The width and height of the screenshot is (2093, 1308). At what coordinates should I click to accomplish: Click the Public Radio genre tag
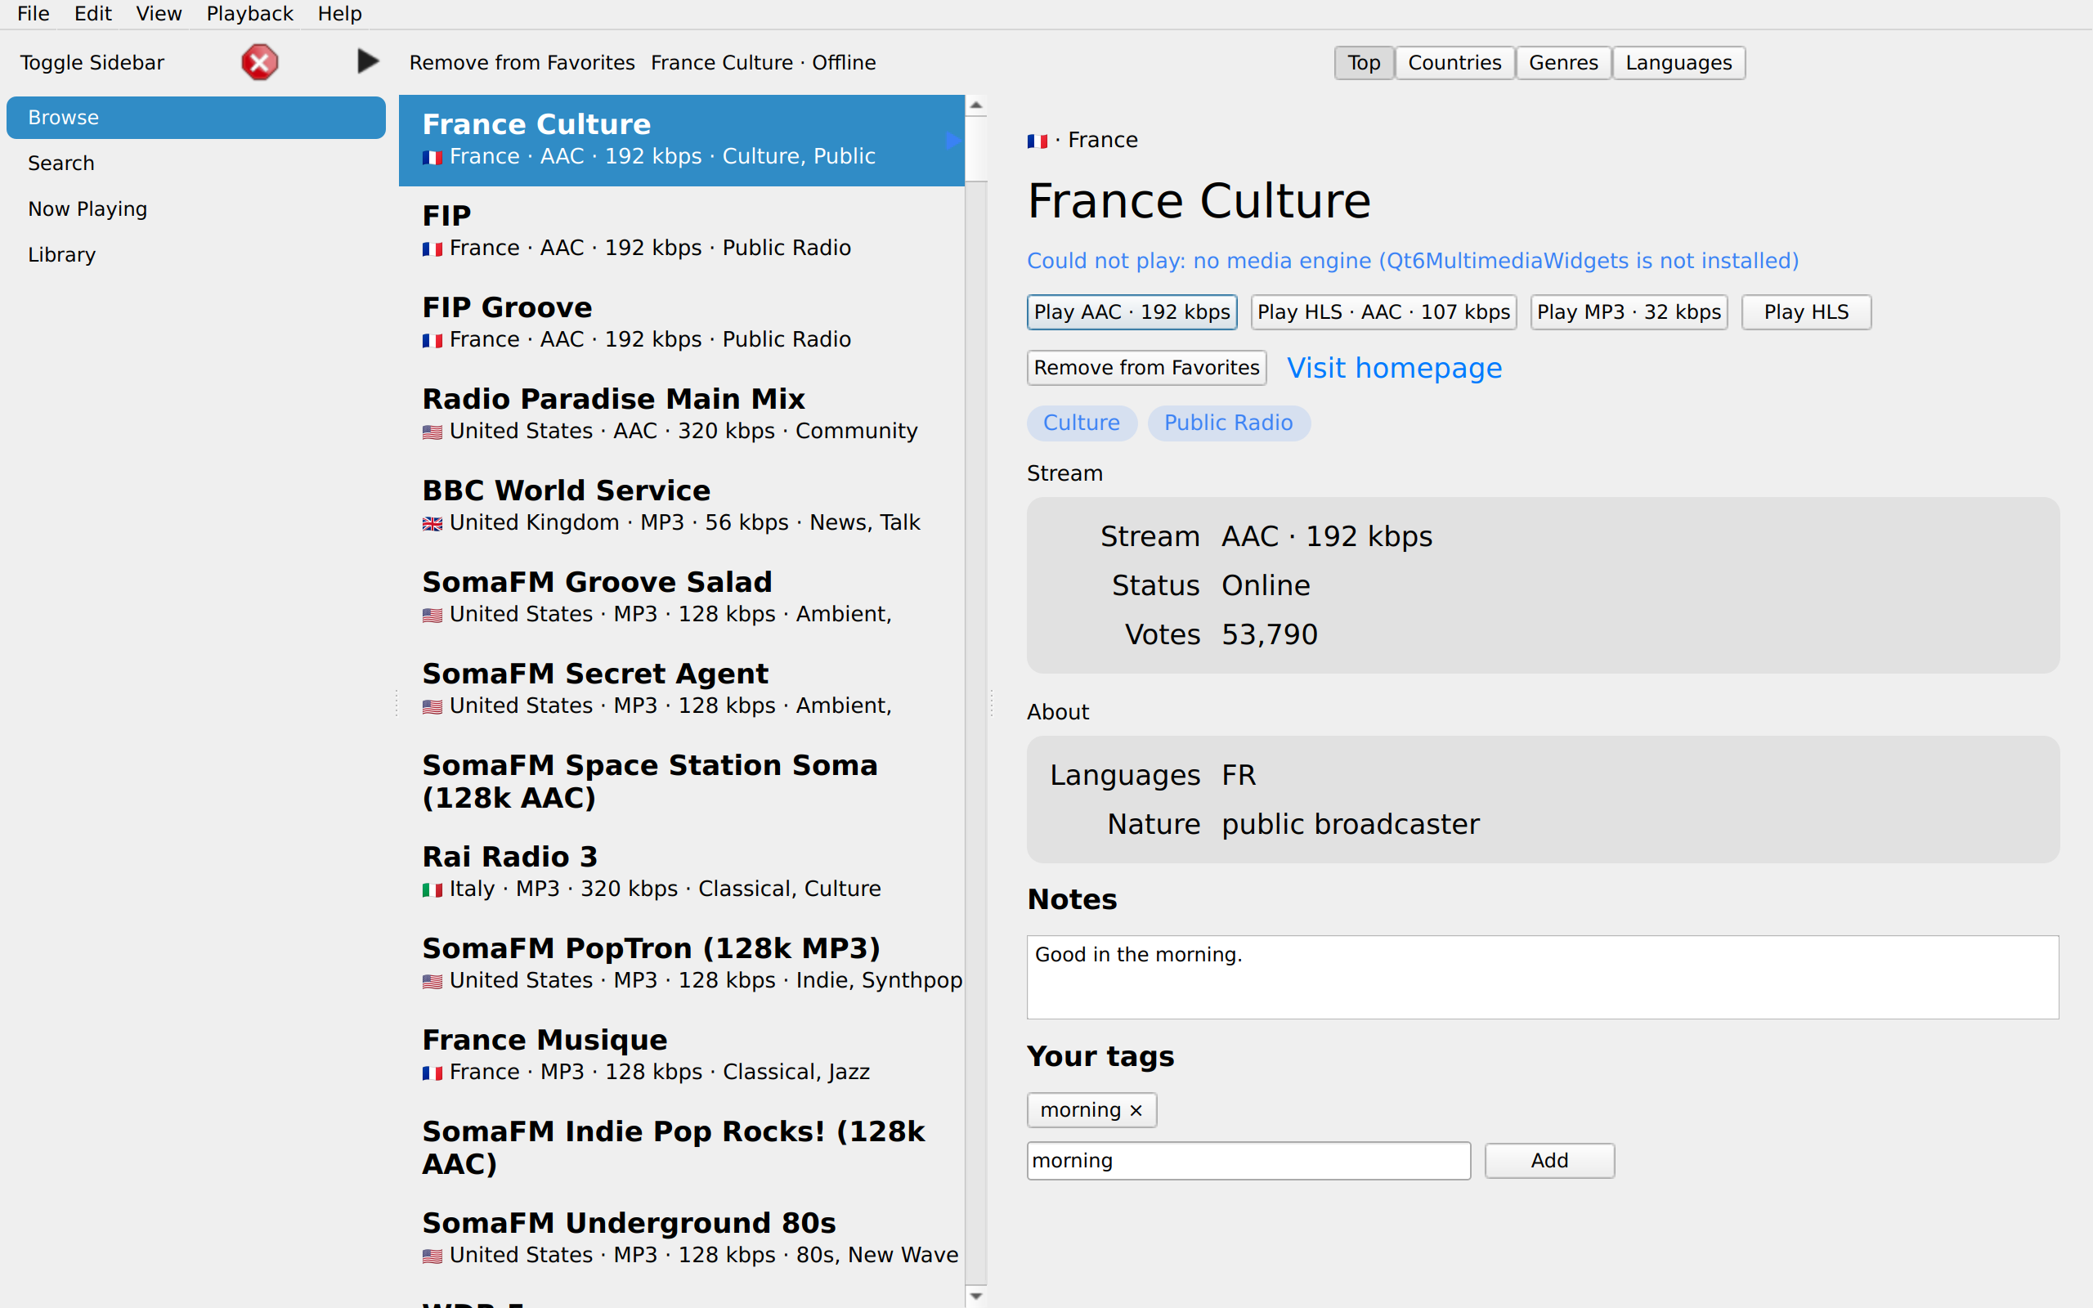pos(1228,423)
